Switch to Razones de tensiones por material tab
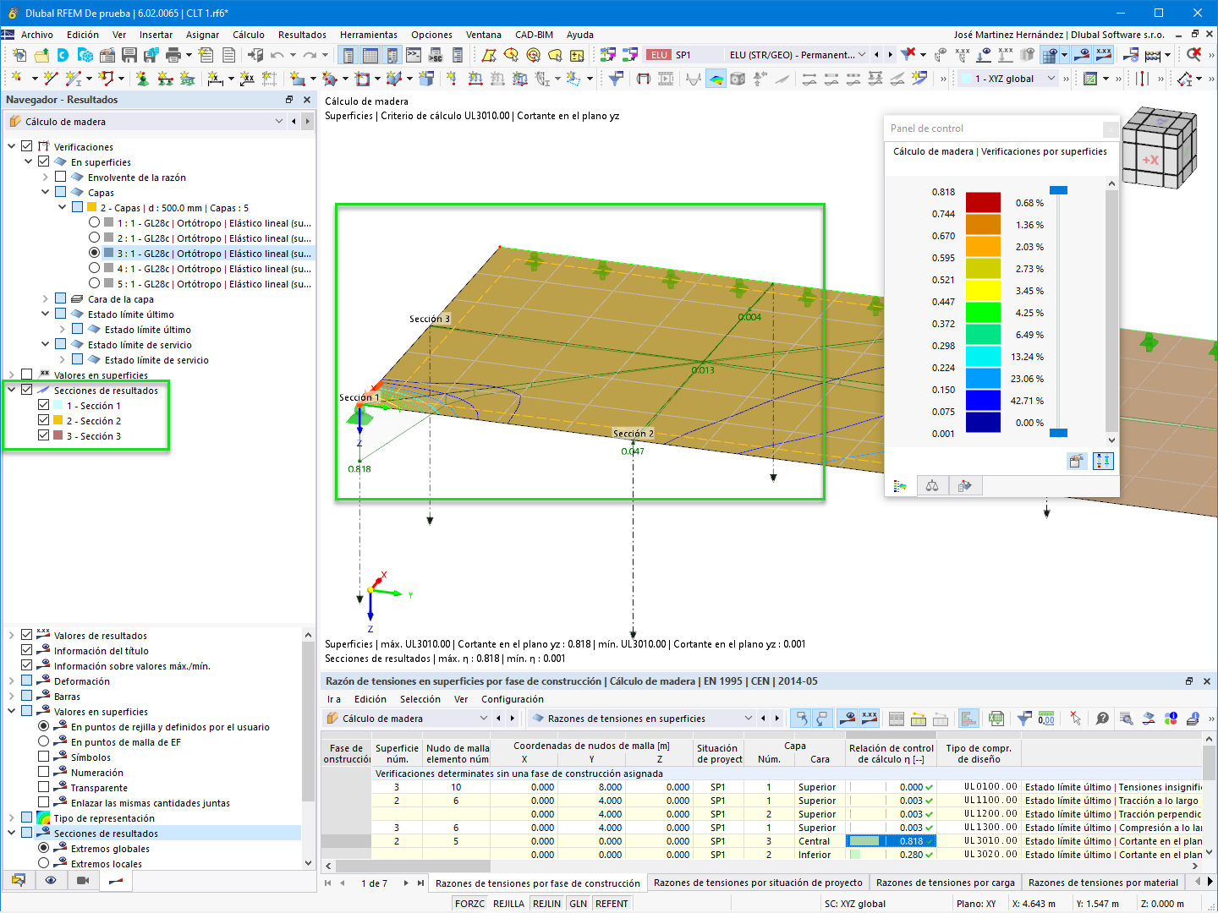This screenshot has height=913, width=1218. coord(1103,883)
